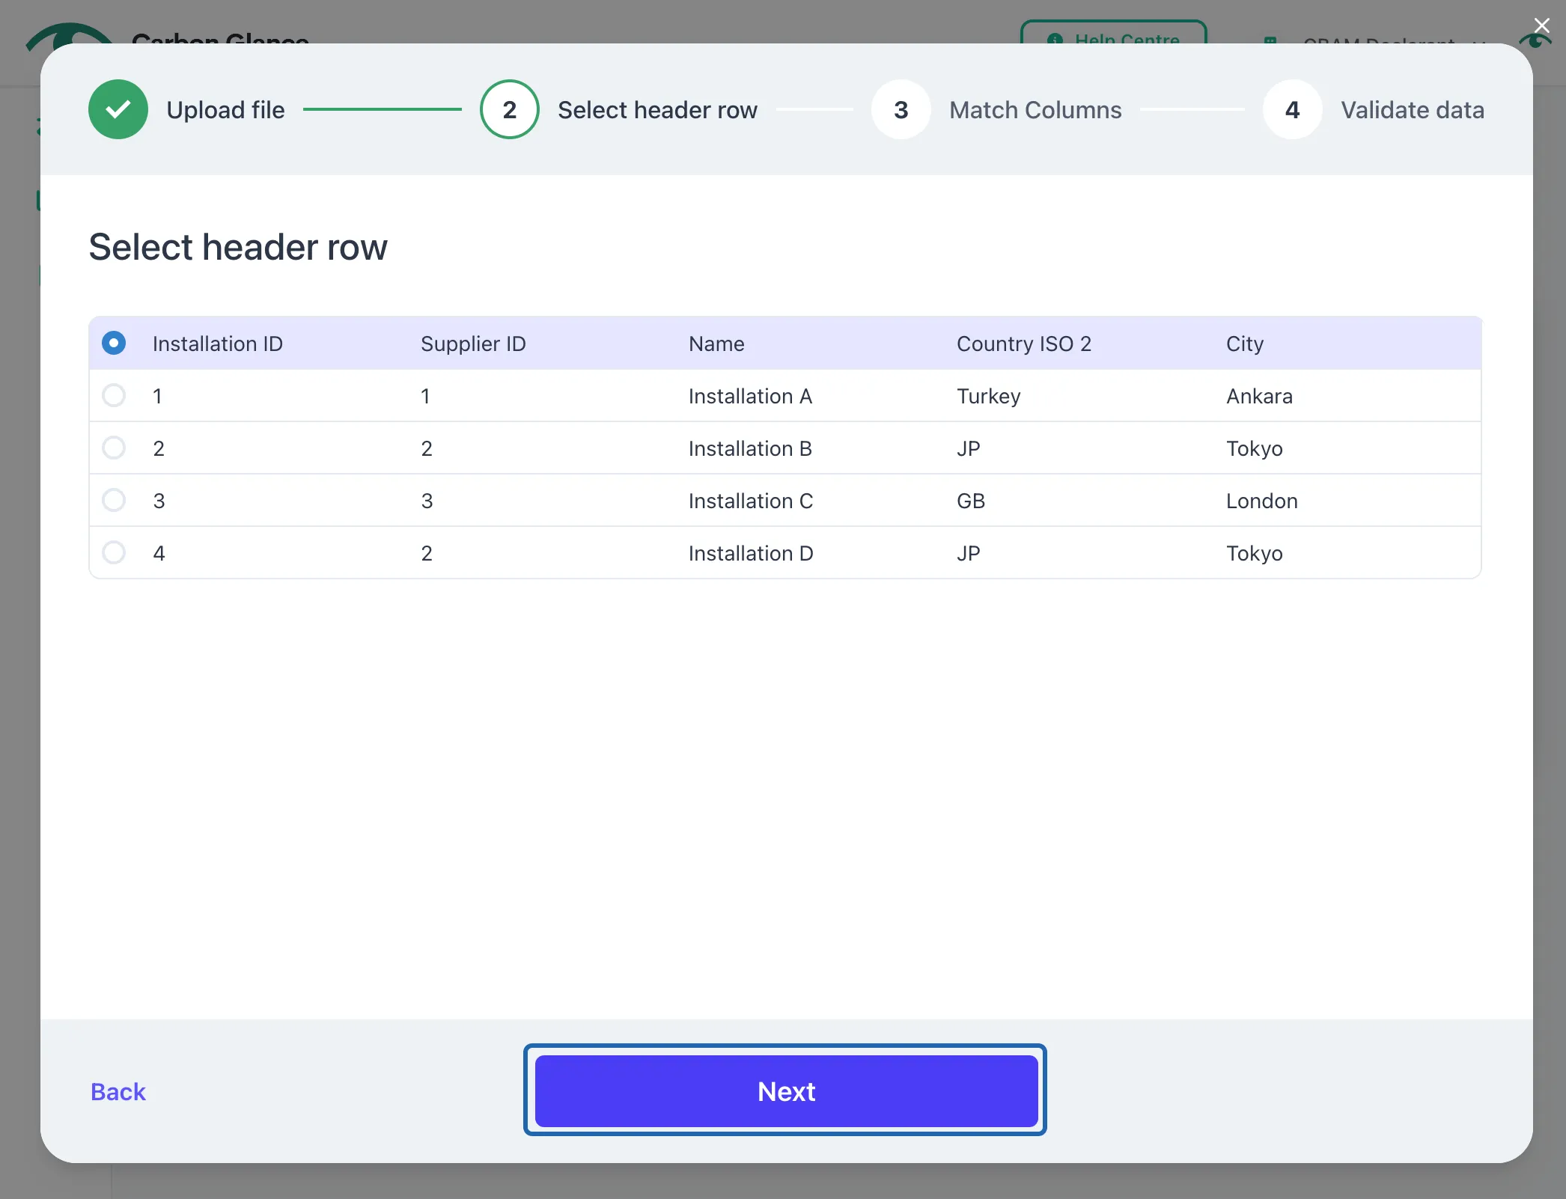This screenshot has width=1566, height=1199.
Task: Click the Upload file step label
Action: (225, 110)
